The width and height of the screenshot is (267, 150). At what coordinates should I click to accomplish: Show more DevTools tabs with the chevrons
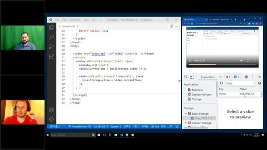[221, 77]
